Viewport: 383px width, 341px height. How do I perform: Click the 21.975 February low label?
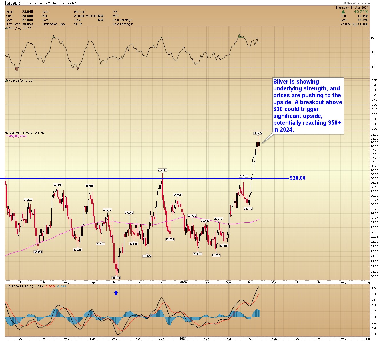216,255
